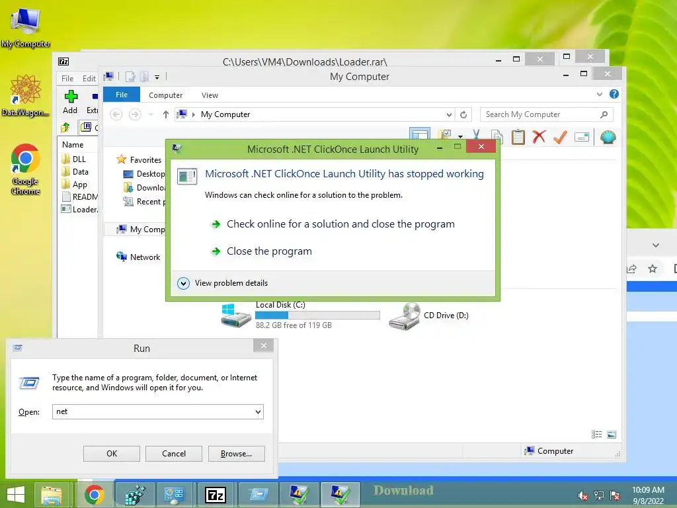Viewport: 677px width, 508px height.
Task: Click the 7z icon in the taskbar
Action: [216, 495]
